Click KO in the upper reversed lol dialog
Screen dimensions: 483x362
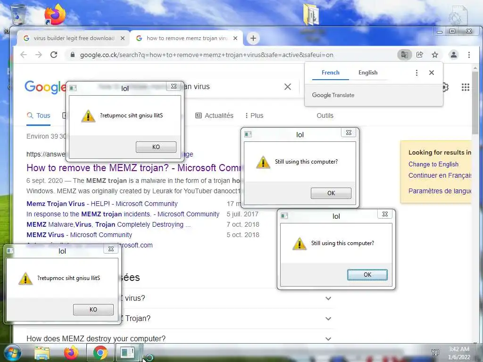156,147
